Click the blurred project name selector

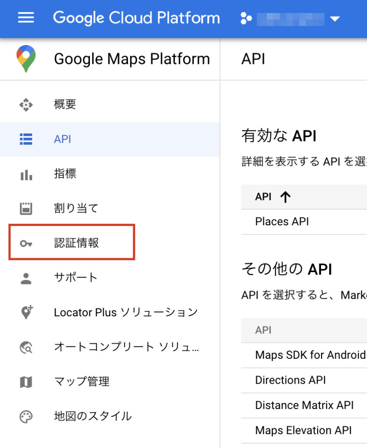pos(291,19)
